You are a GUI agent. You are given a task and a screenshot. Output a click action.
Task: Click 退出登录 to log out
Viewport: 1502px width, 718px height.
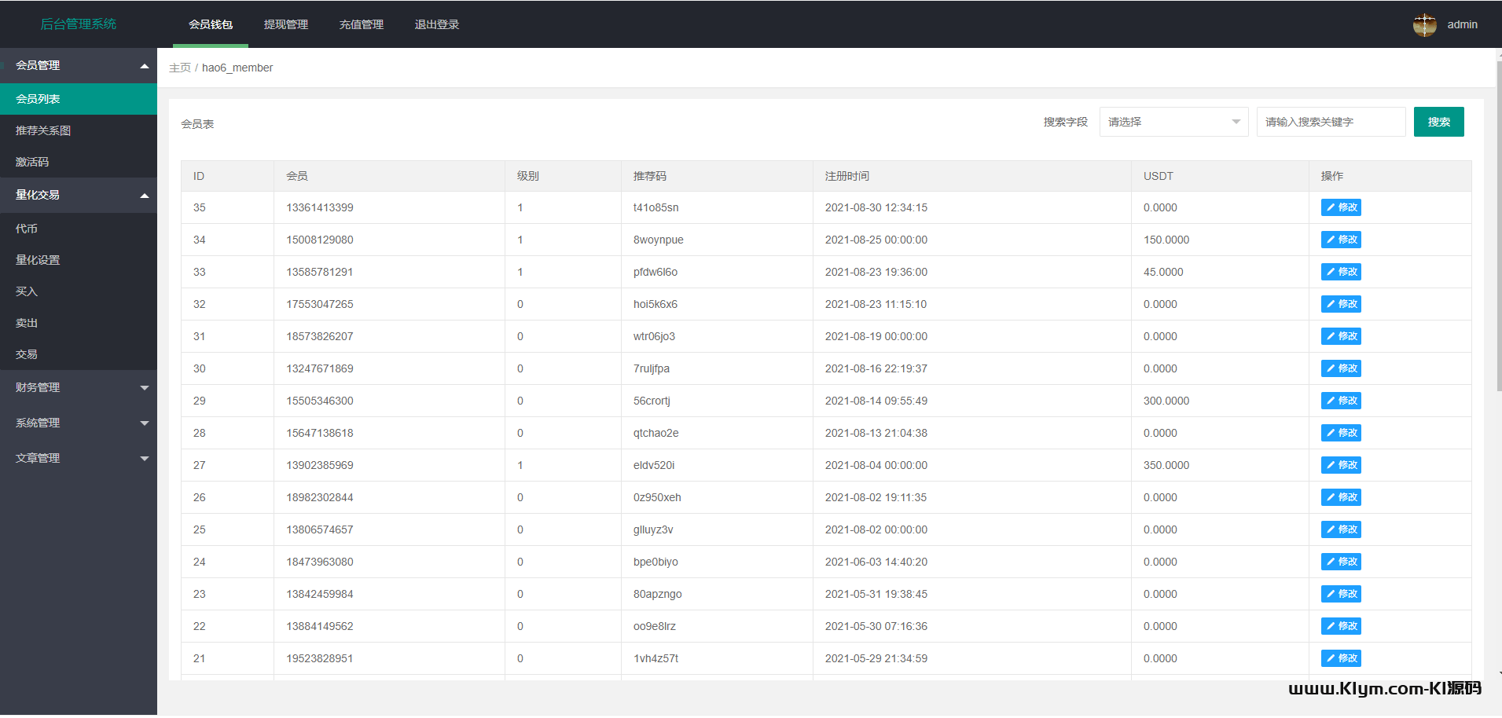pos(437,25)
